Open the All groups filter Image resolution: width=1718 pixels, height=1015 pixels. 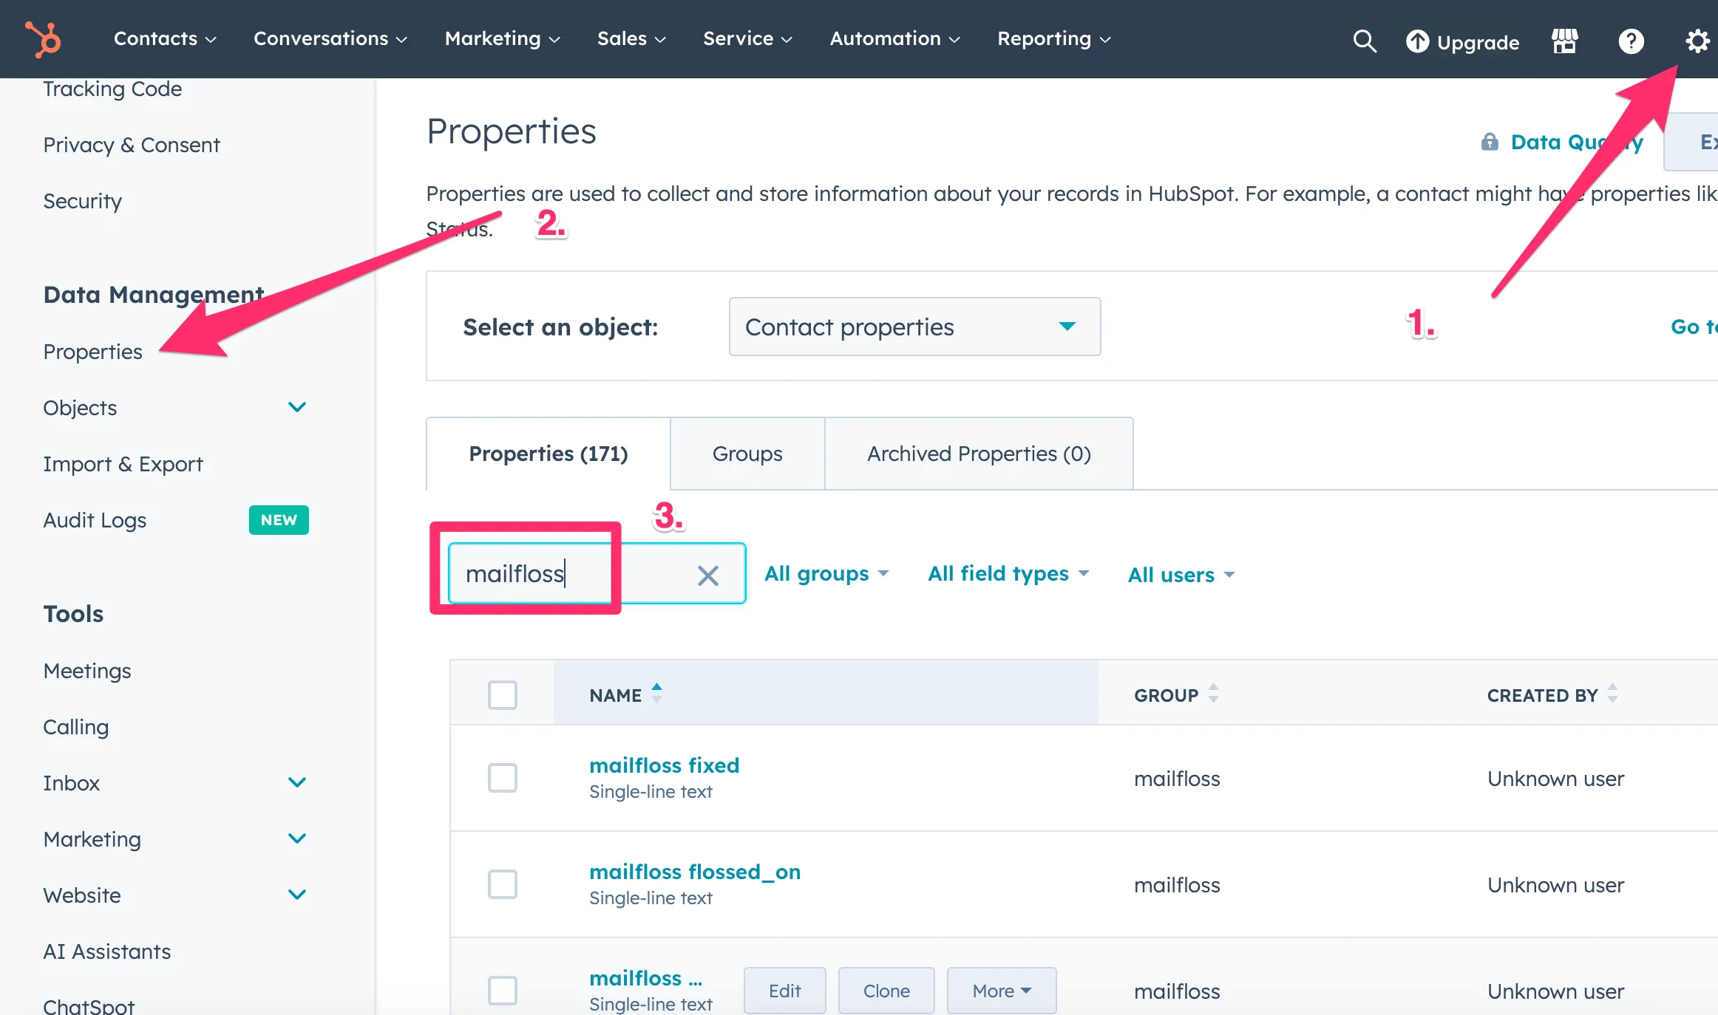826,574
